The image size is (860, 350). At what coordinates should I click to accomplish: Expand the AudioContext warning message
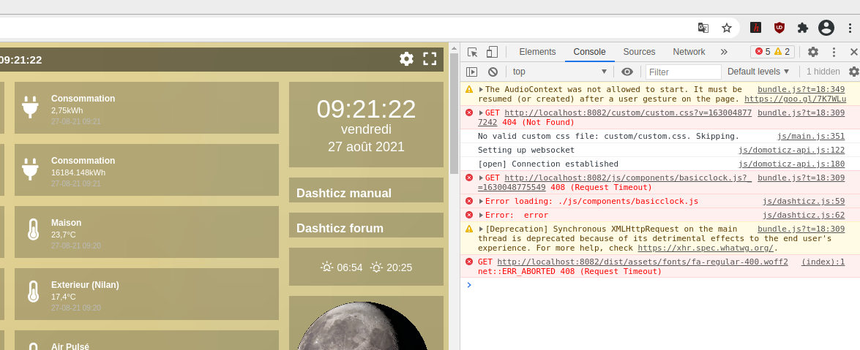[x=482, y=89]
